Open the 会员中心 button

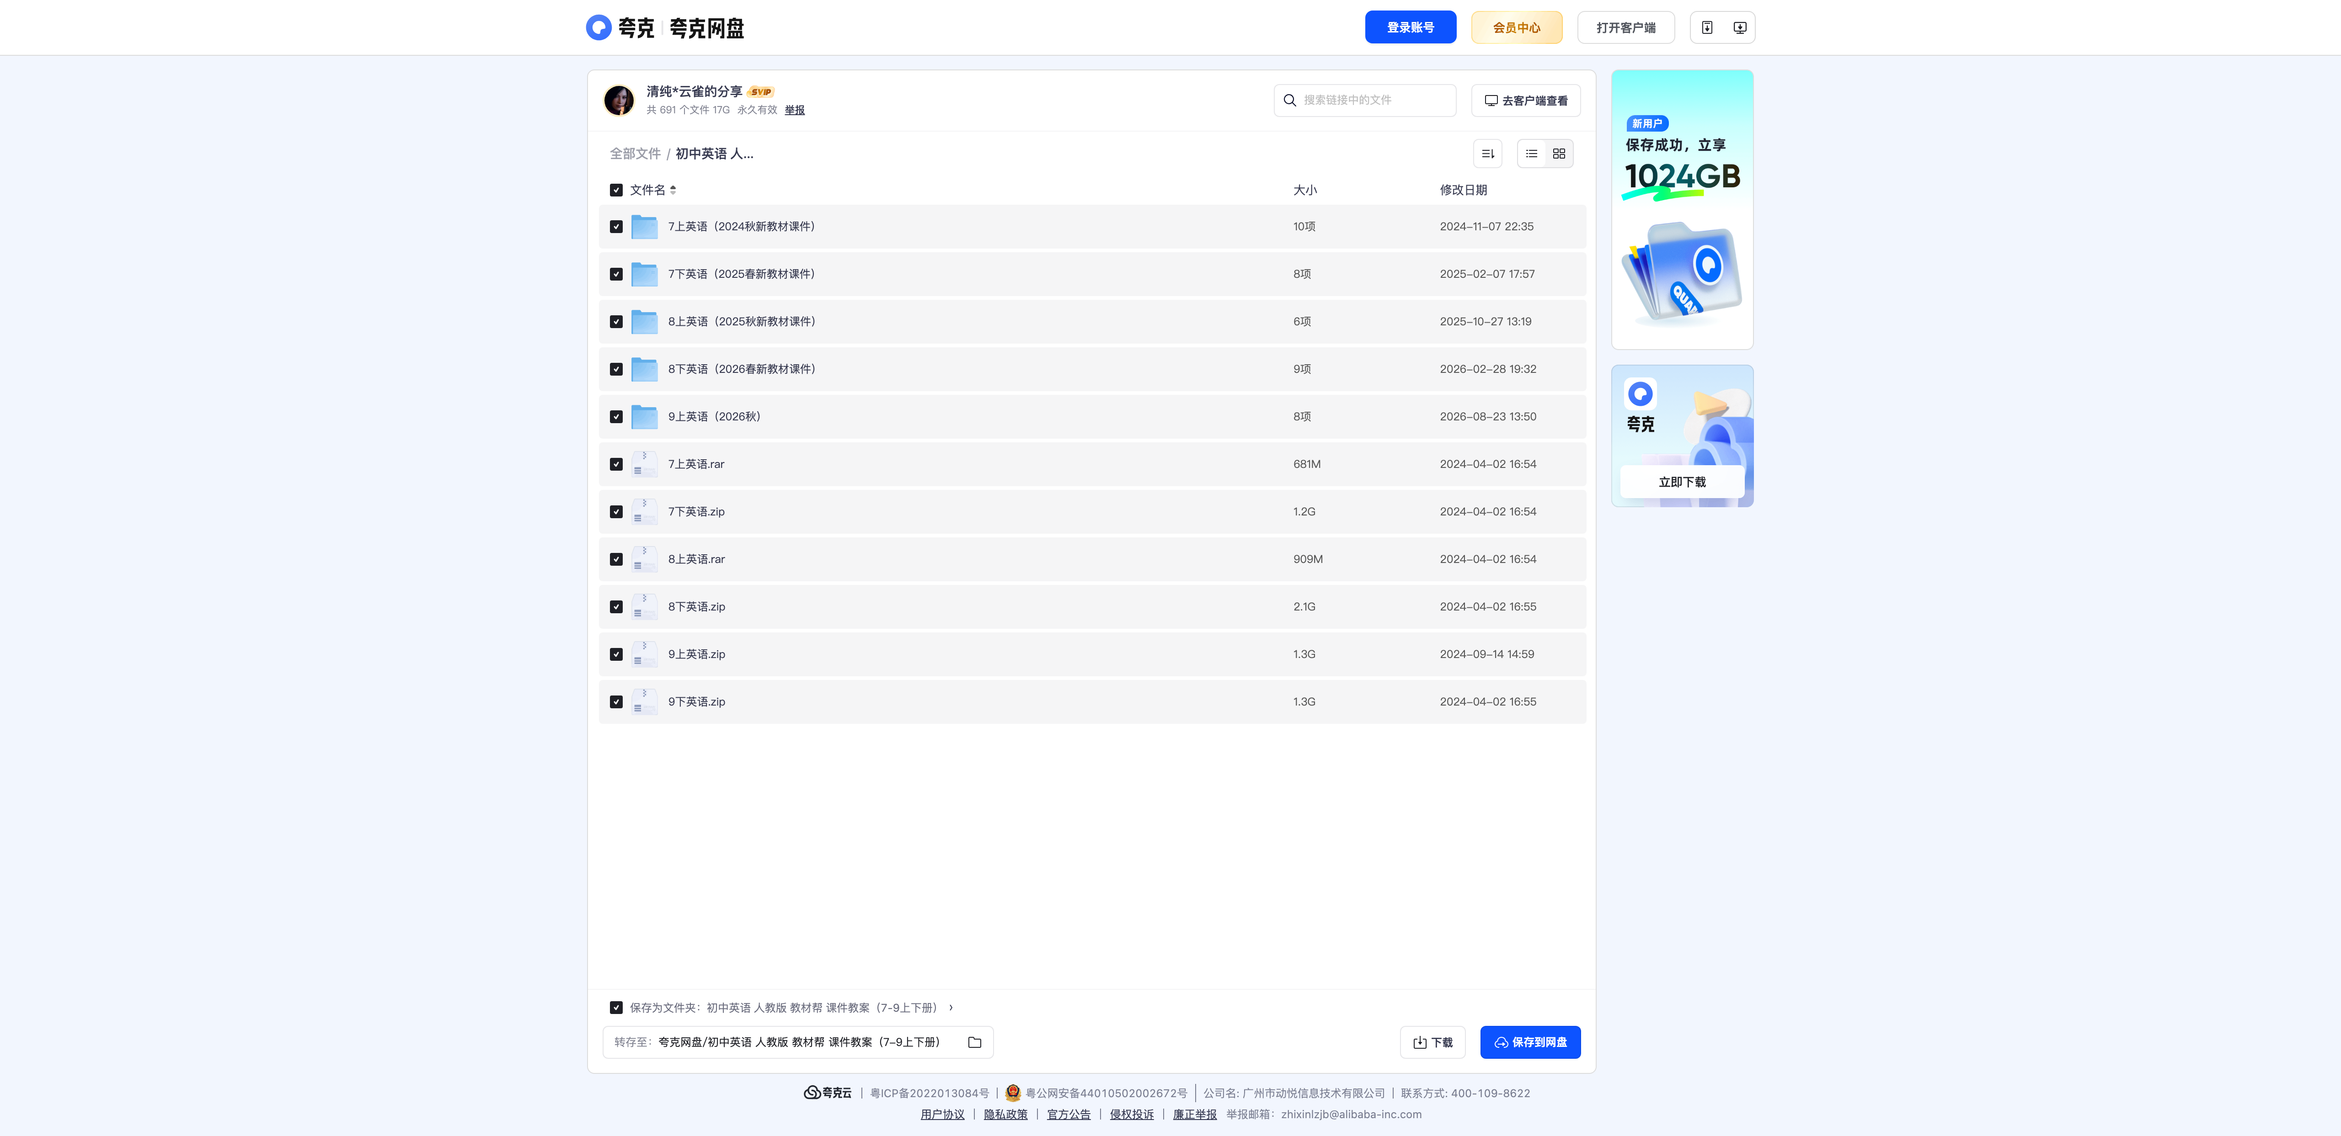[1517, 27]
